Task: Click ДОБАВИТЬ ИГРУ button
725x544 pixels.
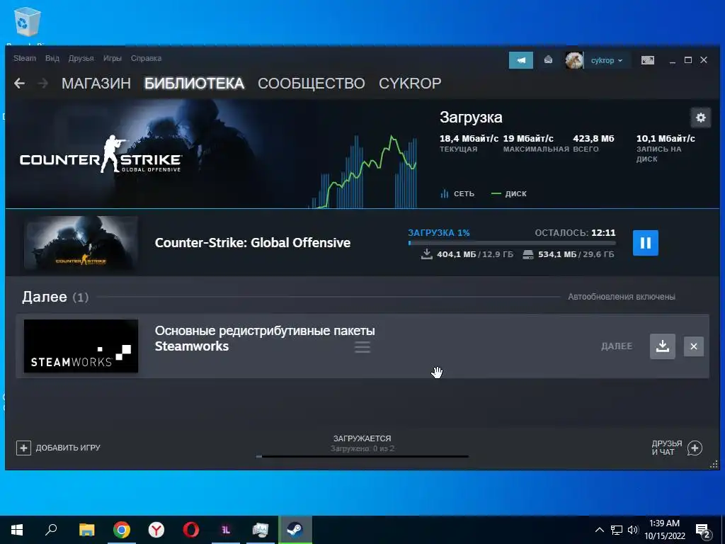Action: click(x=59, y=448)
